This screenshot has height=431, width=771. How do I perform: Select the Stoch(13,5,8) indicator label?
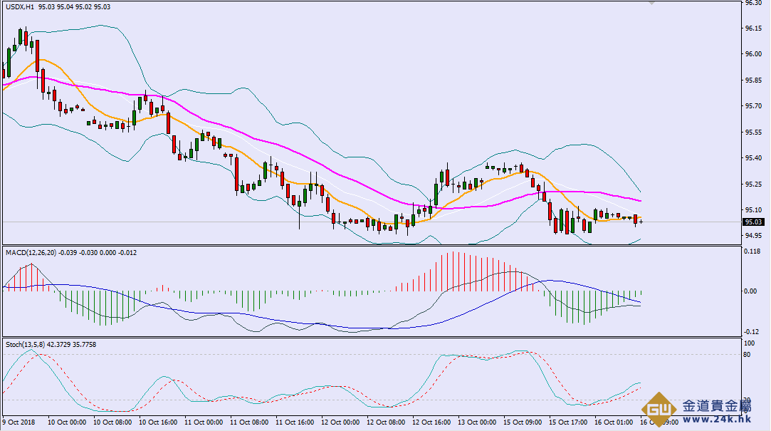[24, 344]
